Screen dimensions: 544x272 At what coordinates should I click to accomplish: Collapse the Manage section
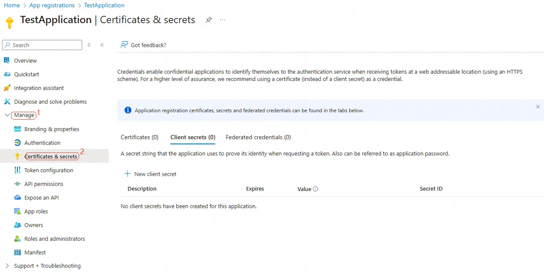tap(7, 115)
